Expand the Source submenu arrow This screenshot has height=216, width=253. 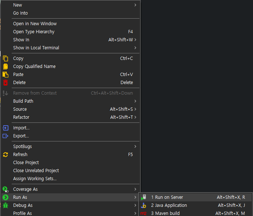point(135,109)
